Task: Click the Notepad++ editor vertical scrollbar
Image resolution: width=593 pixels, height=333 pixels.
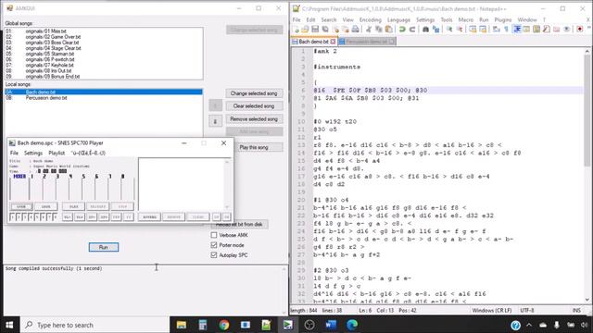Action: pos(587,176)
